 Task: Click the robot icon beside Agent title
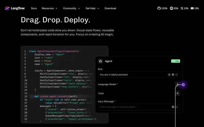pos(100,61)
